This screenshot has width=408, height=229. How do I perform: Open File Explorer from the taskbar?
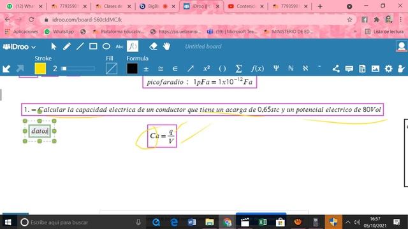(x=210, y=222)
